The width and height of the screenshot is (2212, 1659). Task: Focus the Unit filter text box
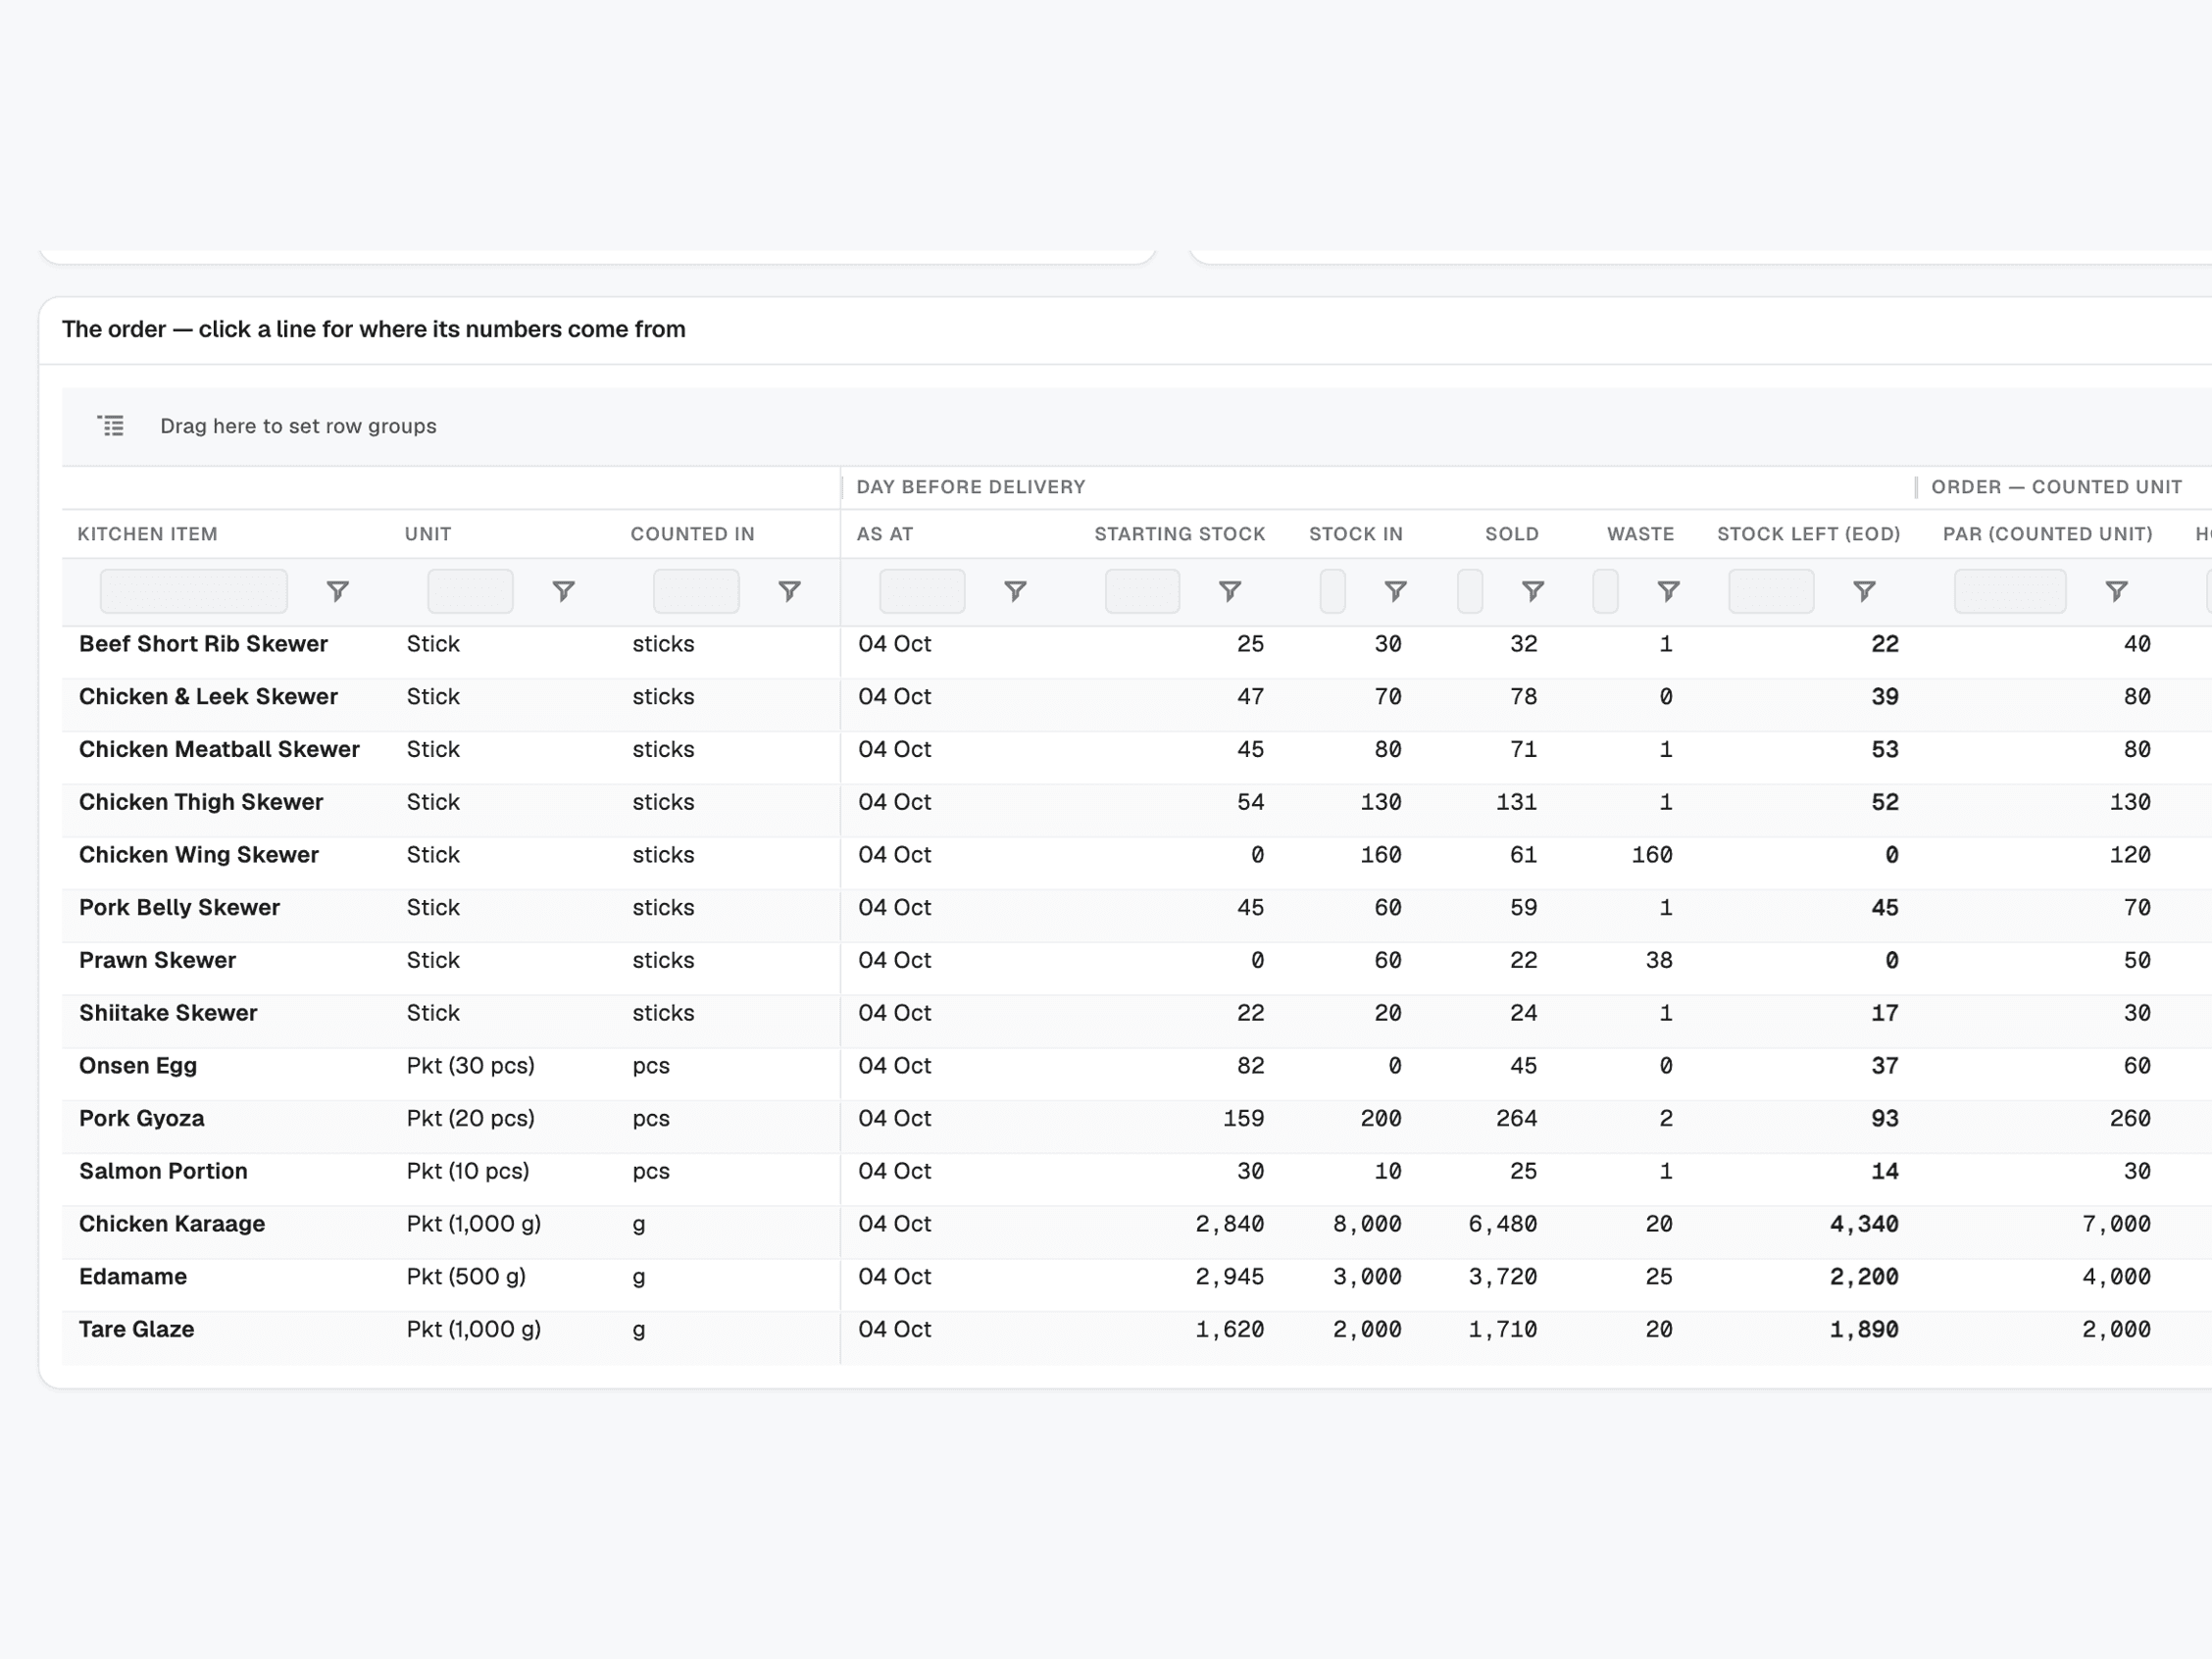tap(471, 591)
